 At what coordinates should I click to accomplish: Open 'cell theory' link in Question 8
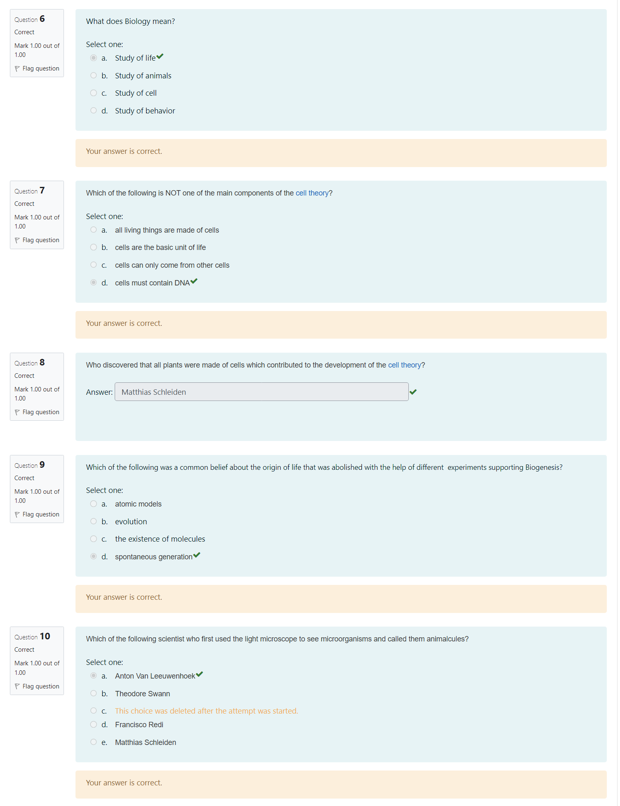point(404,365)
